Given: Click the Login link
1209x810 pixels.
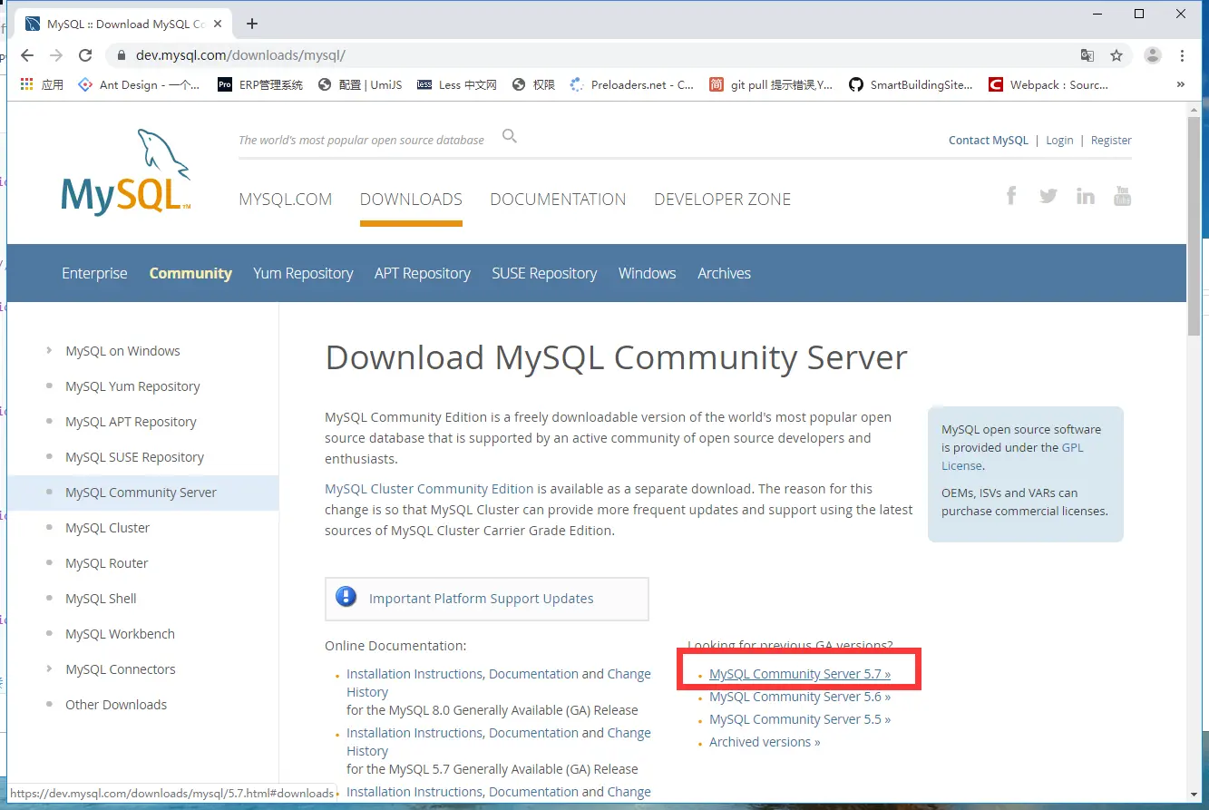Looking at the screenshot, I should point(1059,141).
